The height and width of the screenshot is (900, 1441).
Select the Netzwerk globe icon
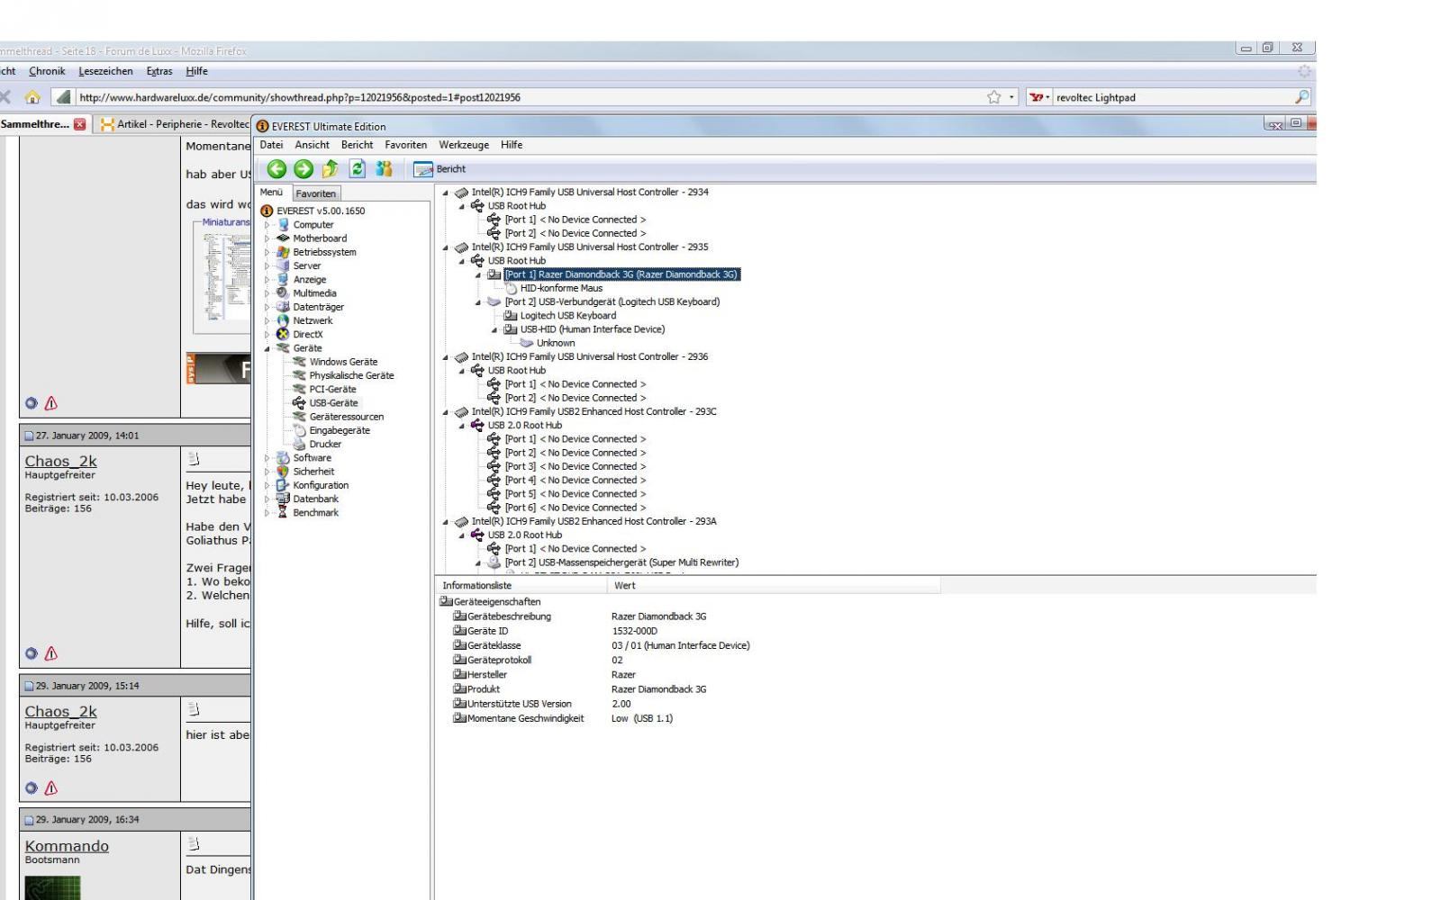[x=284, y=320]
